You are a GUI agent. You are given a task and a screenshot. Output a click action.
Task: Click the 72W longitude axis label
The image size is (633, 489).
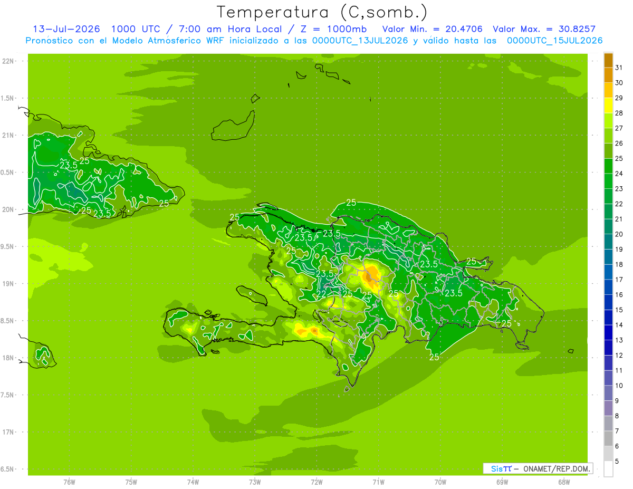point(316,482)
